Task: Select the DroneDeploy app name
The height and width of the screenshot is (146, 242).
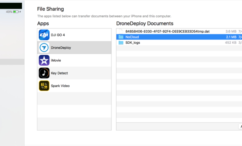Action: pyautogui.click(x=61, y=48)
